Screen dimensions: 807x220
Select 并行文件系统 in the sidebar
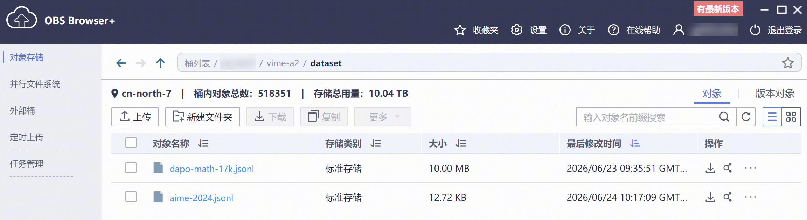click(35, 84)
